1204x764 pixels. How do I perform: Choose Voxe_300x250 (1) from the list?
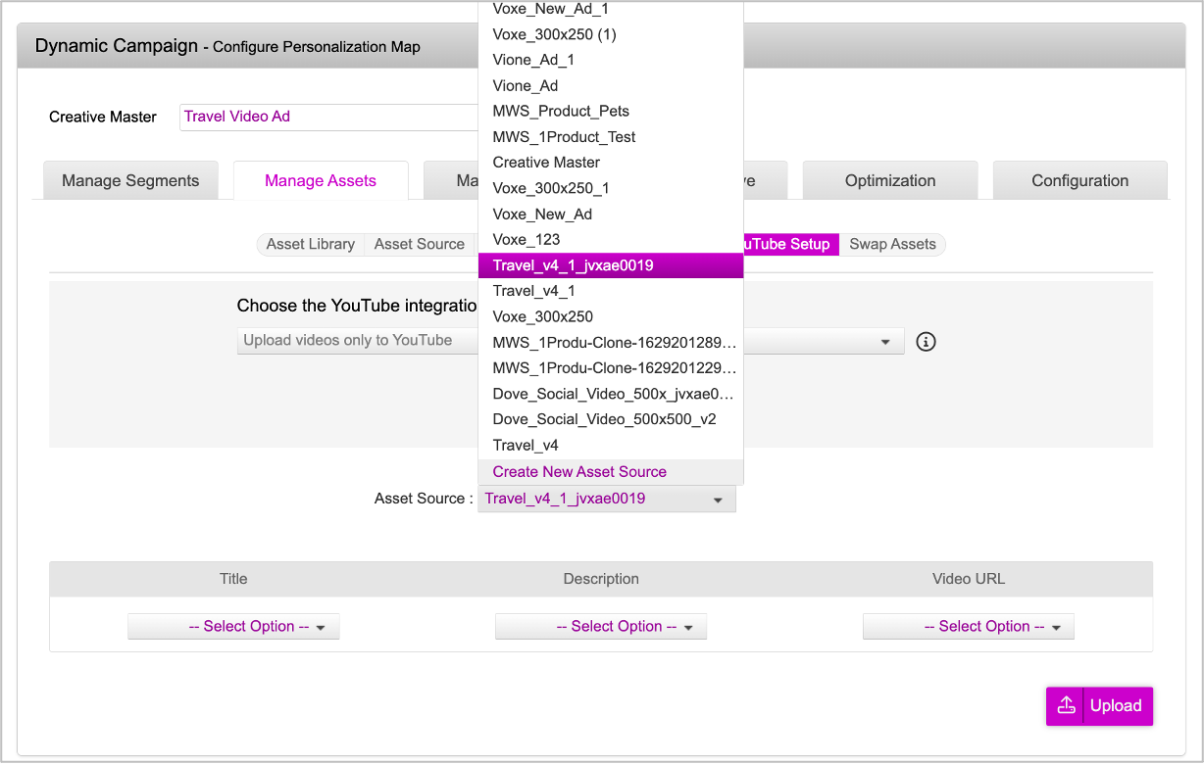pos(554,34)
